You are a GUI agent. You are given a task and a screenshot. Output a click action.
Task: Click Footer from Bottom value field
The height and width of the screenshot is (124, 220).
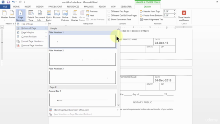tap(168, 15)
